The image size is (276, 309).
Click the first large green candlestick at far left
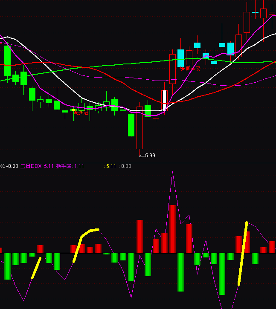click(7, 61)
